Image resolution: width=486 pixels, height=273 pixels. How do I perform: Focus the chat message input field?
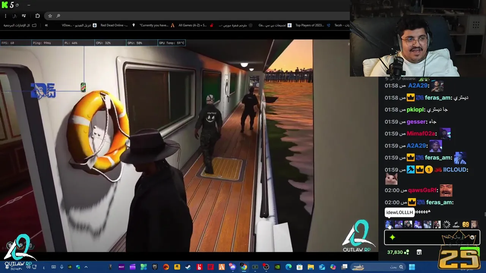432,237
